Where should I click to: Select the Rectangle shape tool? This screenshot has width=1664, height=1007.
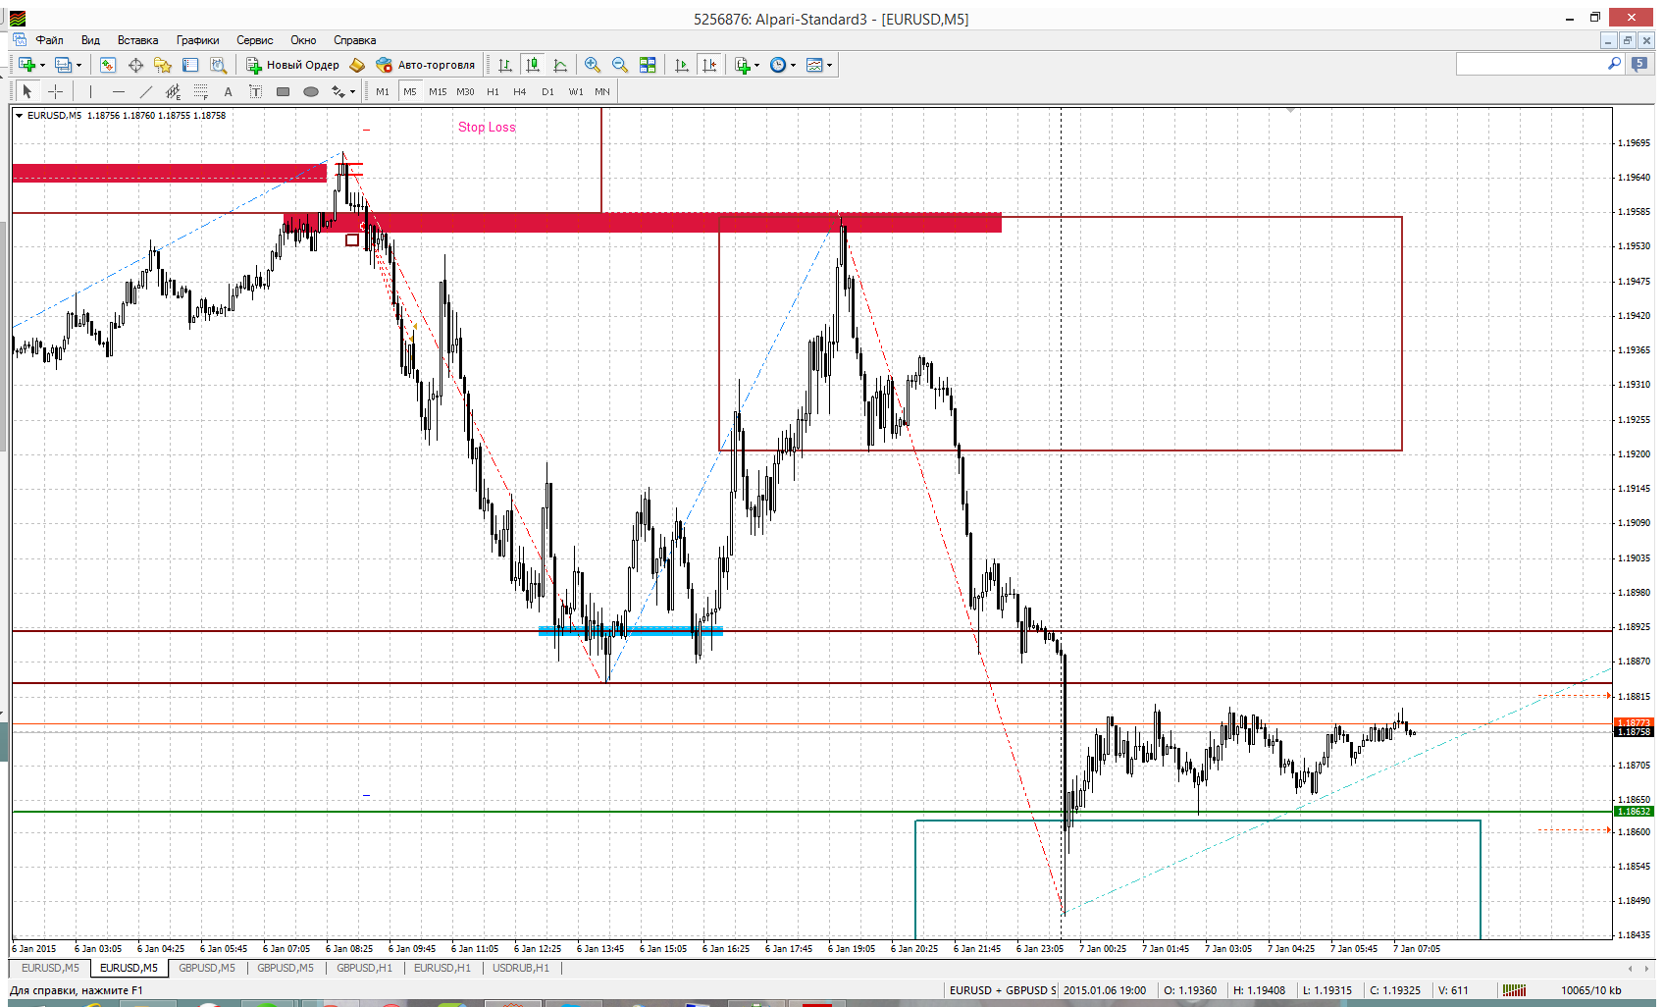284,91
